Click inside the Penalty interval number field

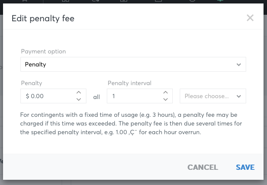coord(135,96)
